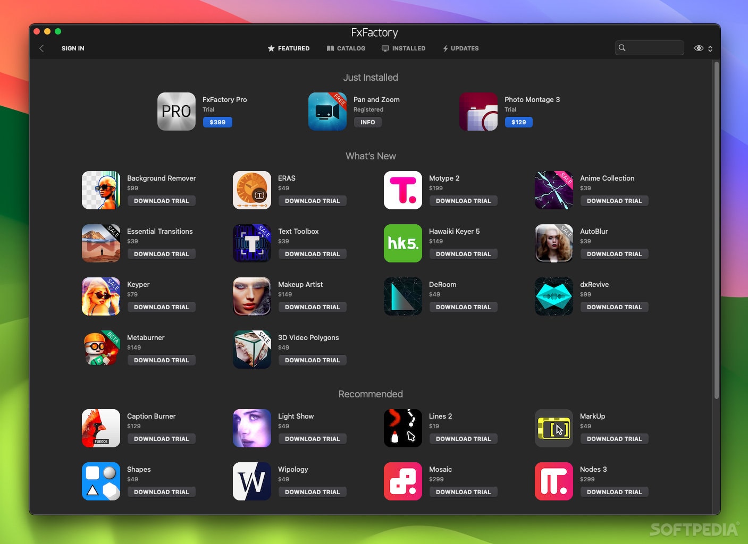This screenshot has width=748, height=544.
Task: Download trial of Wipology
Action: (313, 492)
